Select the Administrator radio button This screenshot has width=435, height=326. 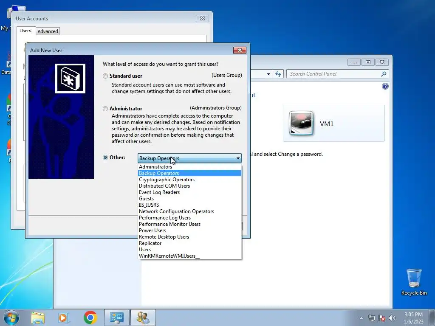[x=105, y=109]
